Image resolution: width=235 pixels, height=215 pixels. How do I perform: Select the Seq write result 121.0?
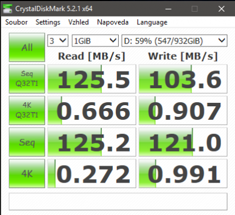(183, 142)
